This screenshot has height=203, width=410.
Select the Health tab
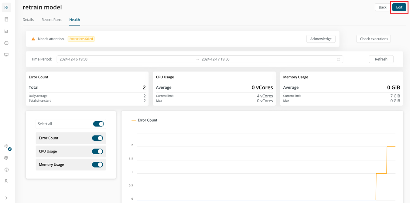[75, 20]
